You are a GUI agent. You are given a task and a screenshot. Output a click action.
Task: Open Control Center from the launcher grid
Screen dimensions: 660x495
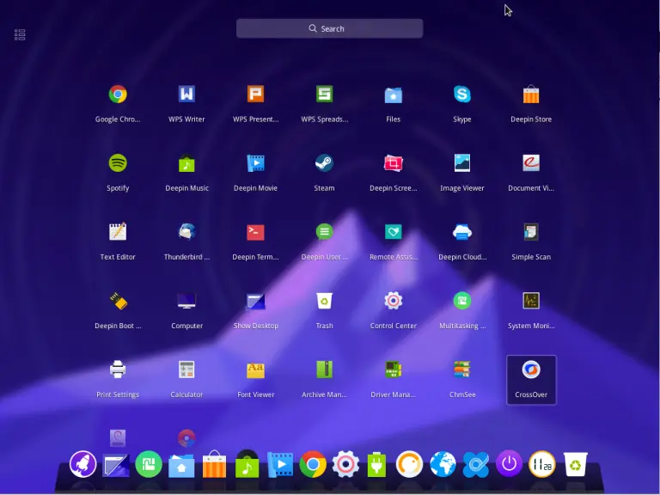point(394,301)
